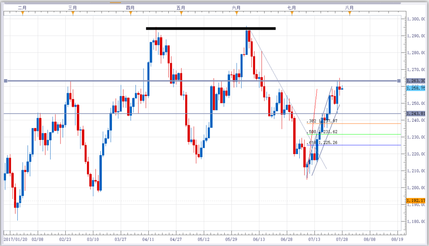Click the orange 1,192.17 price tag
The image size is (429, 246).
pyautogui.click(x=416, y=201)
